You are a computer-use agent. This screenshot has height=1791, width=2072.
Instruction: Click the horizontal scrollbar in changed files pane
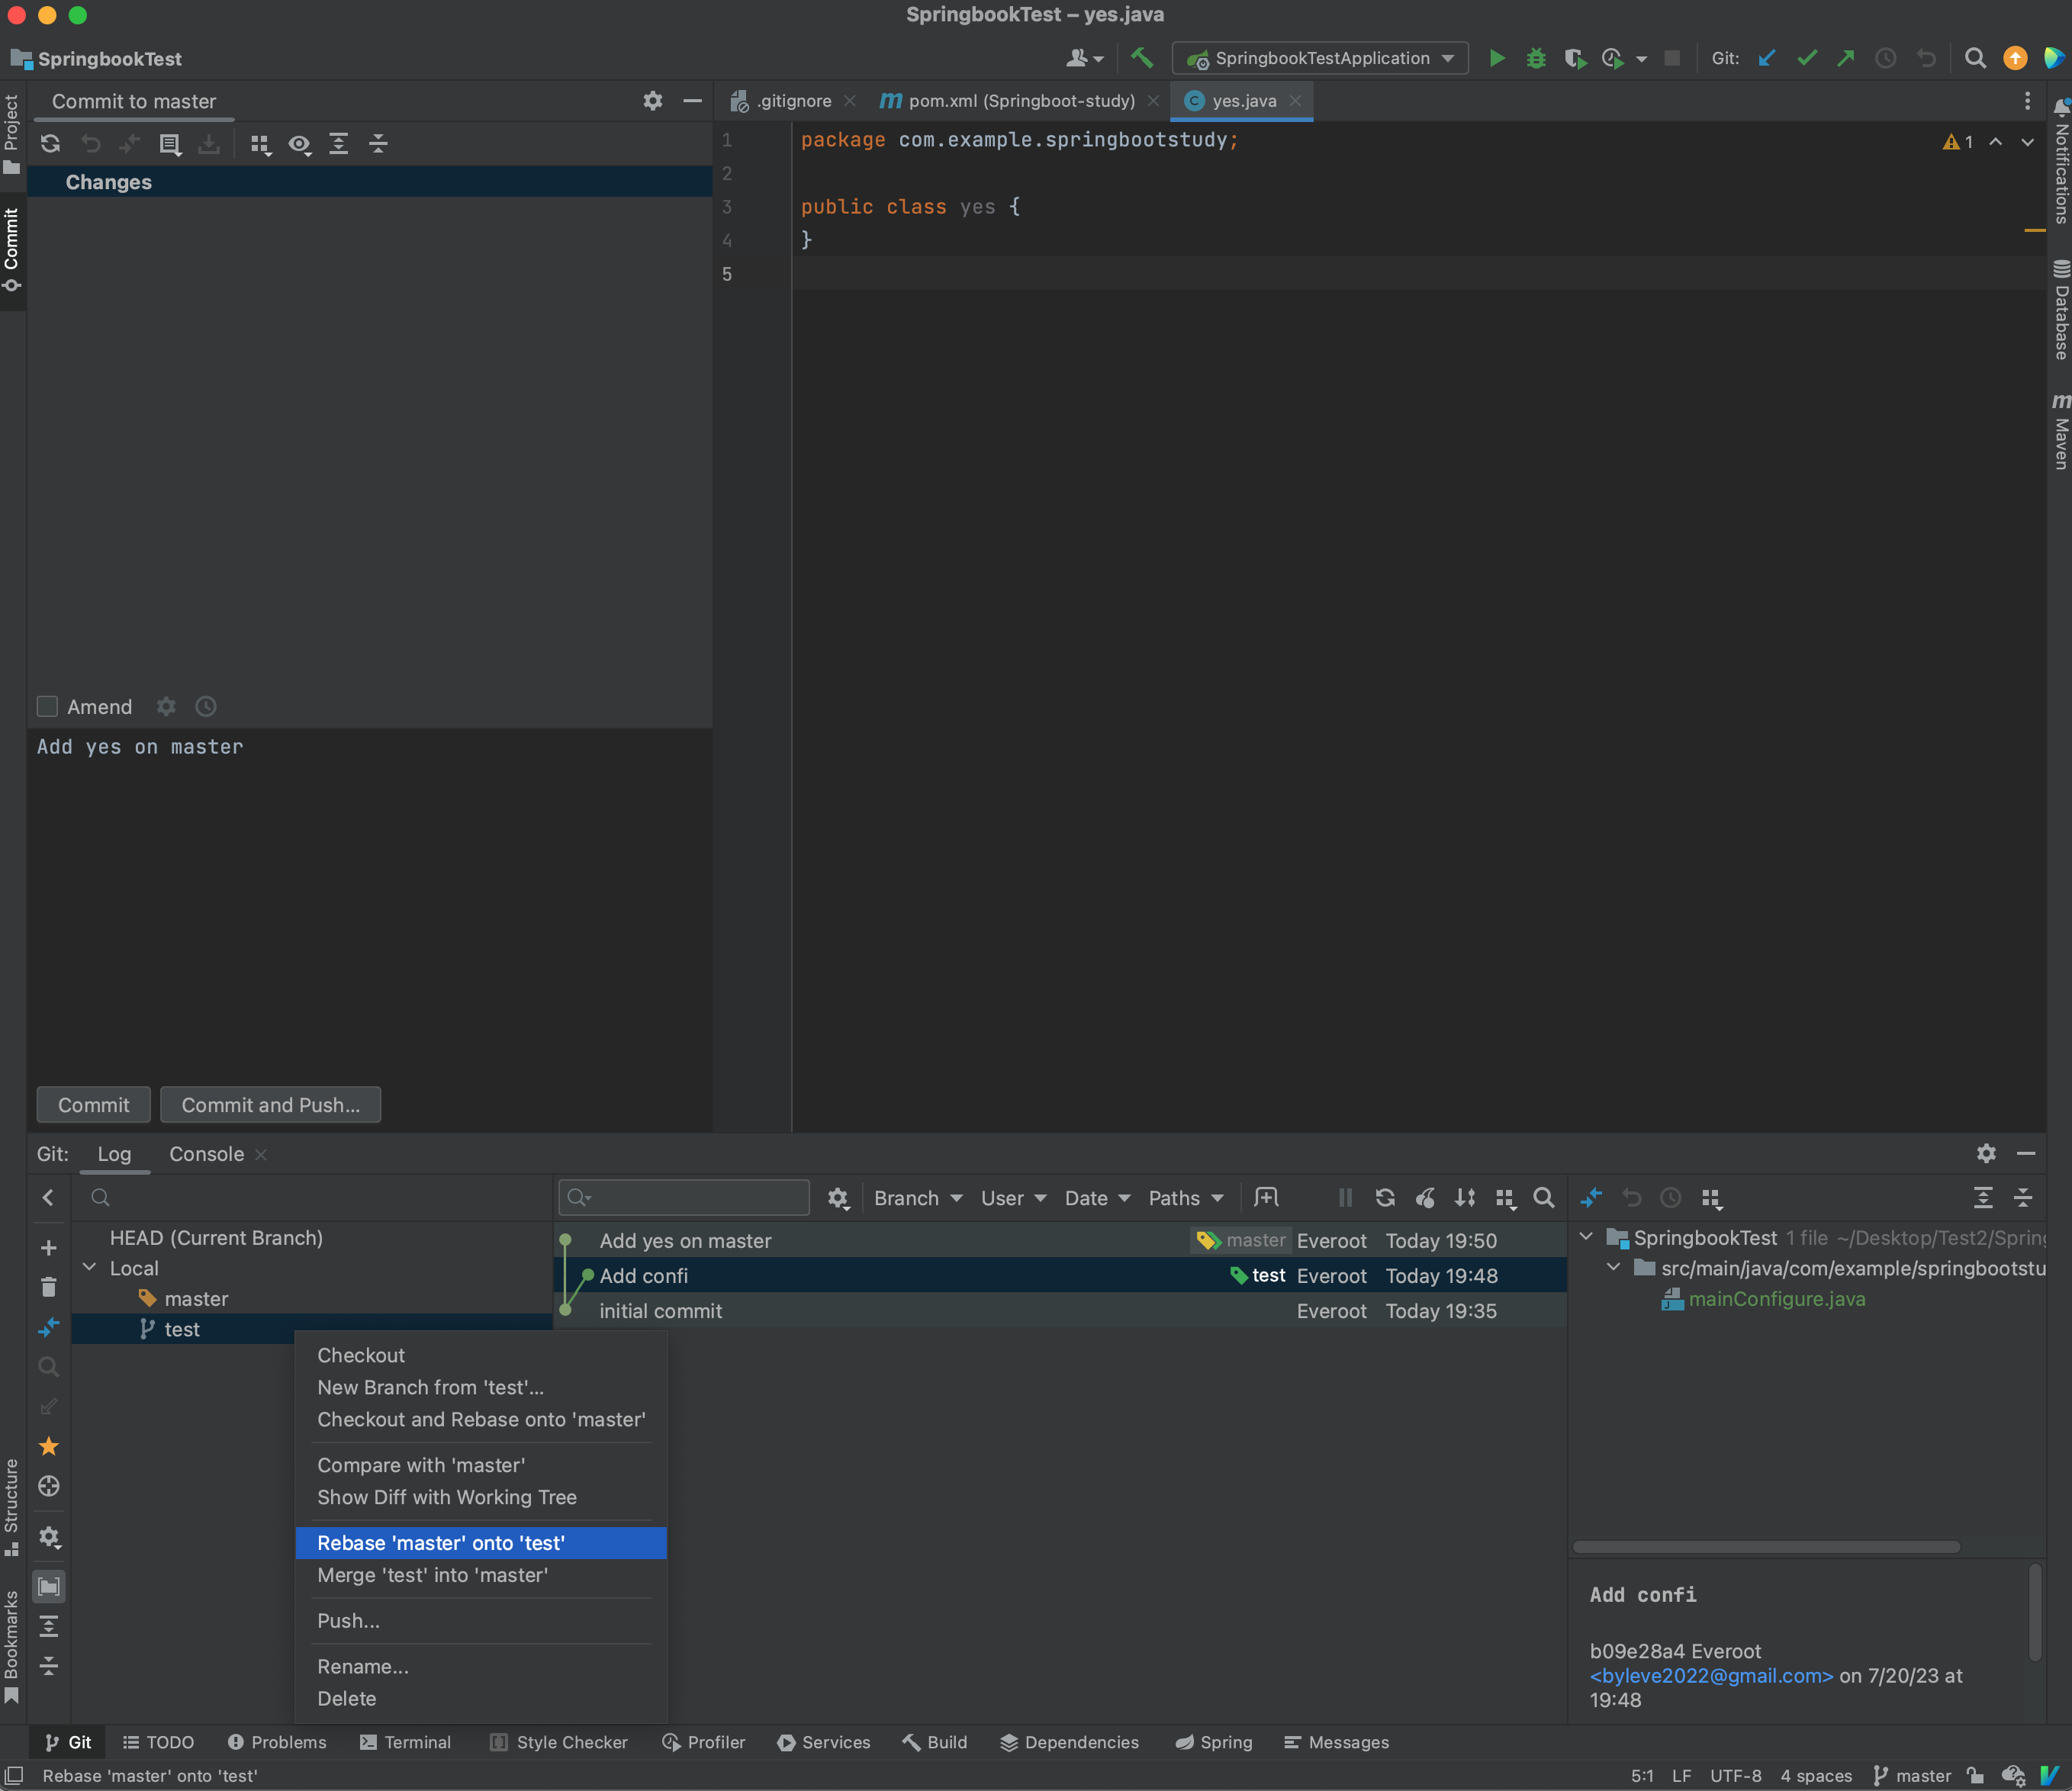(x=1766, y=1546)
